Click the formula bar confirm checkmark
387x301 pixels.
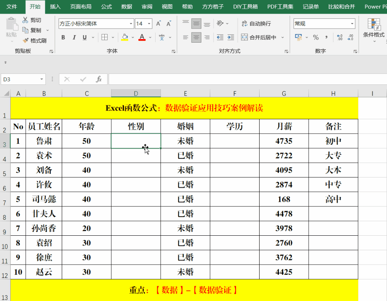point(83,79)
